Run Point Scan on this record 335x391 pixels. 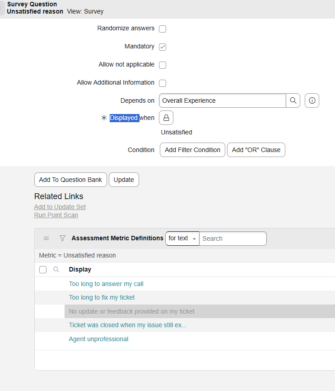tap(56, 215)
